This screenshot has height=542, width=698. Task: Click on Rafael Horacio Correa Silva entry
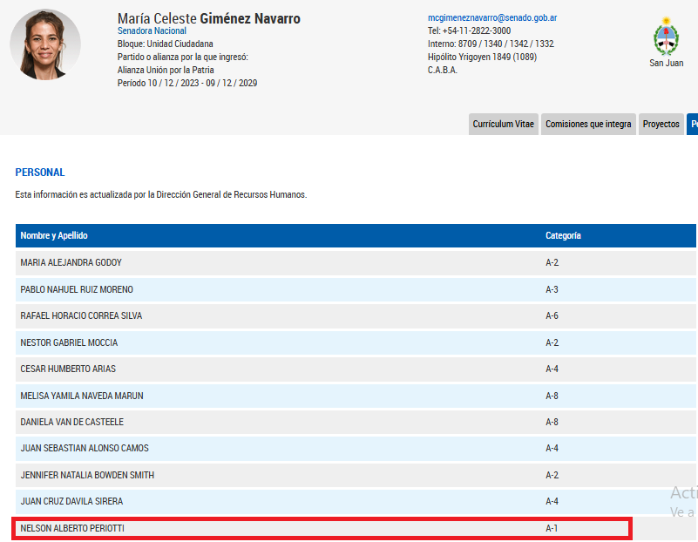tap(81, 315)
